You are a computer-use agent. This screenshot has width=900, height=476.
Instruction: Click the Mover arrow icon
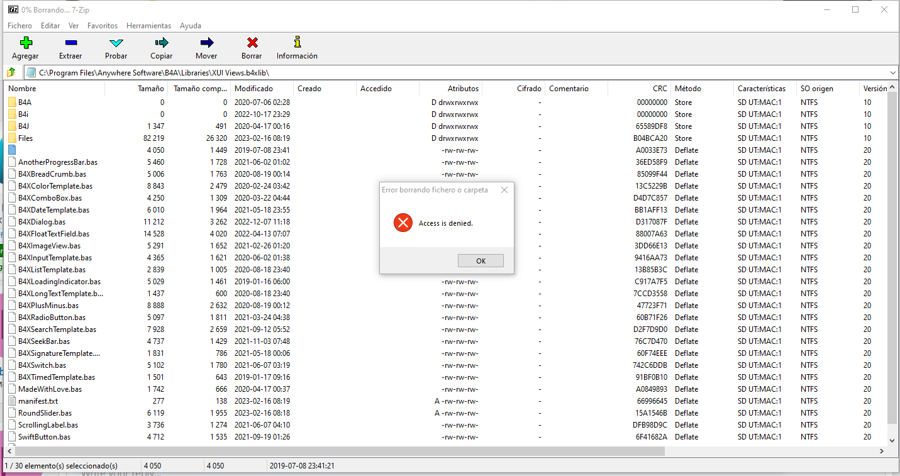pos(206,43)
